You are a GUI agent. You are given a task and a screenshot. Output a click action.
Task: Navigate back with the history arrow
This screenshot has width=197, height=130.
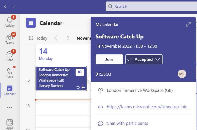5,6
